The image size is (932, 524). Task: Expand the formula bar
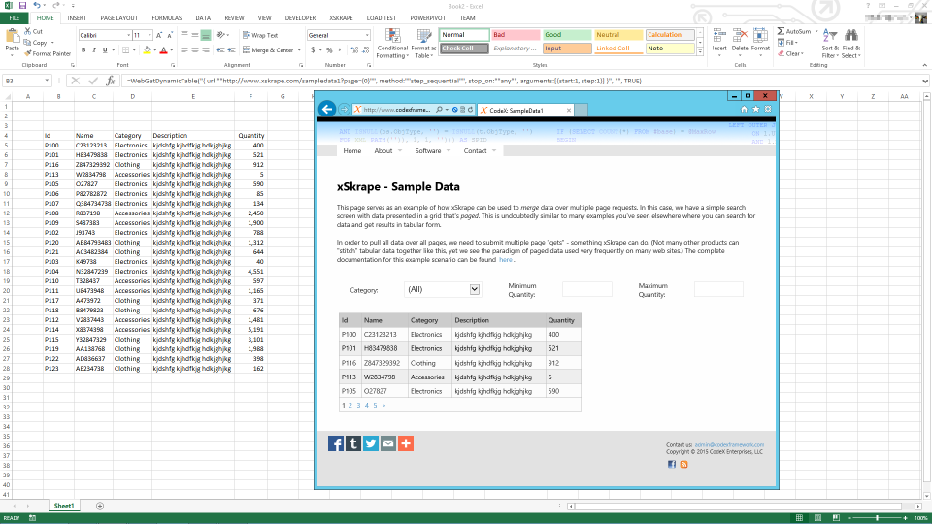point(925,81)
